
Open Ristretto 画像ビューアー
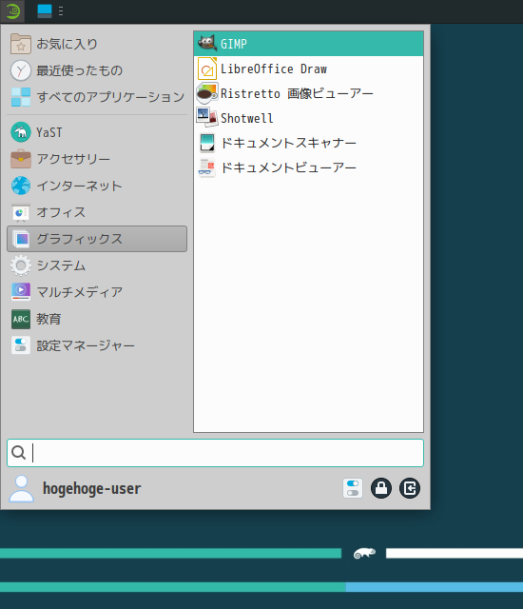(x=308, y=93)
